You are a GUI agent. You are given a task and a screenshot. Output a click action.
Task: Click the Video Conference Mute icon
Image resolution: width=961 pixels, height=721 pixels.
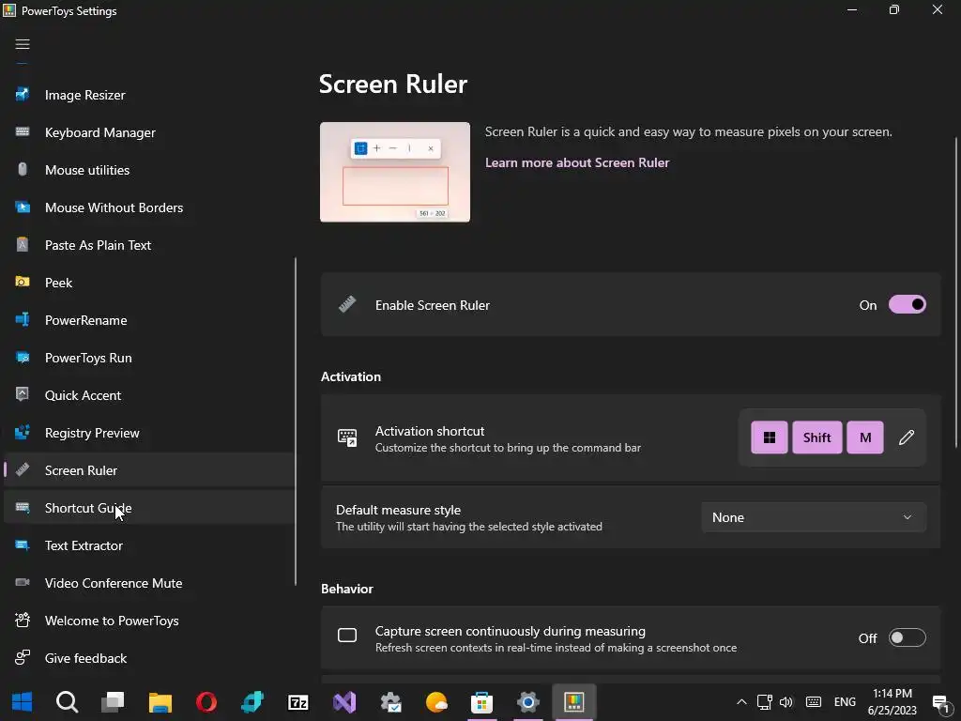tap(23, 582)
